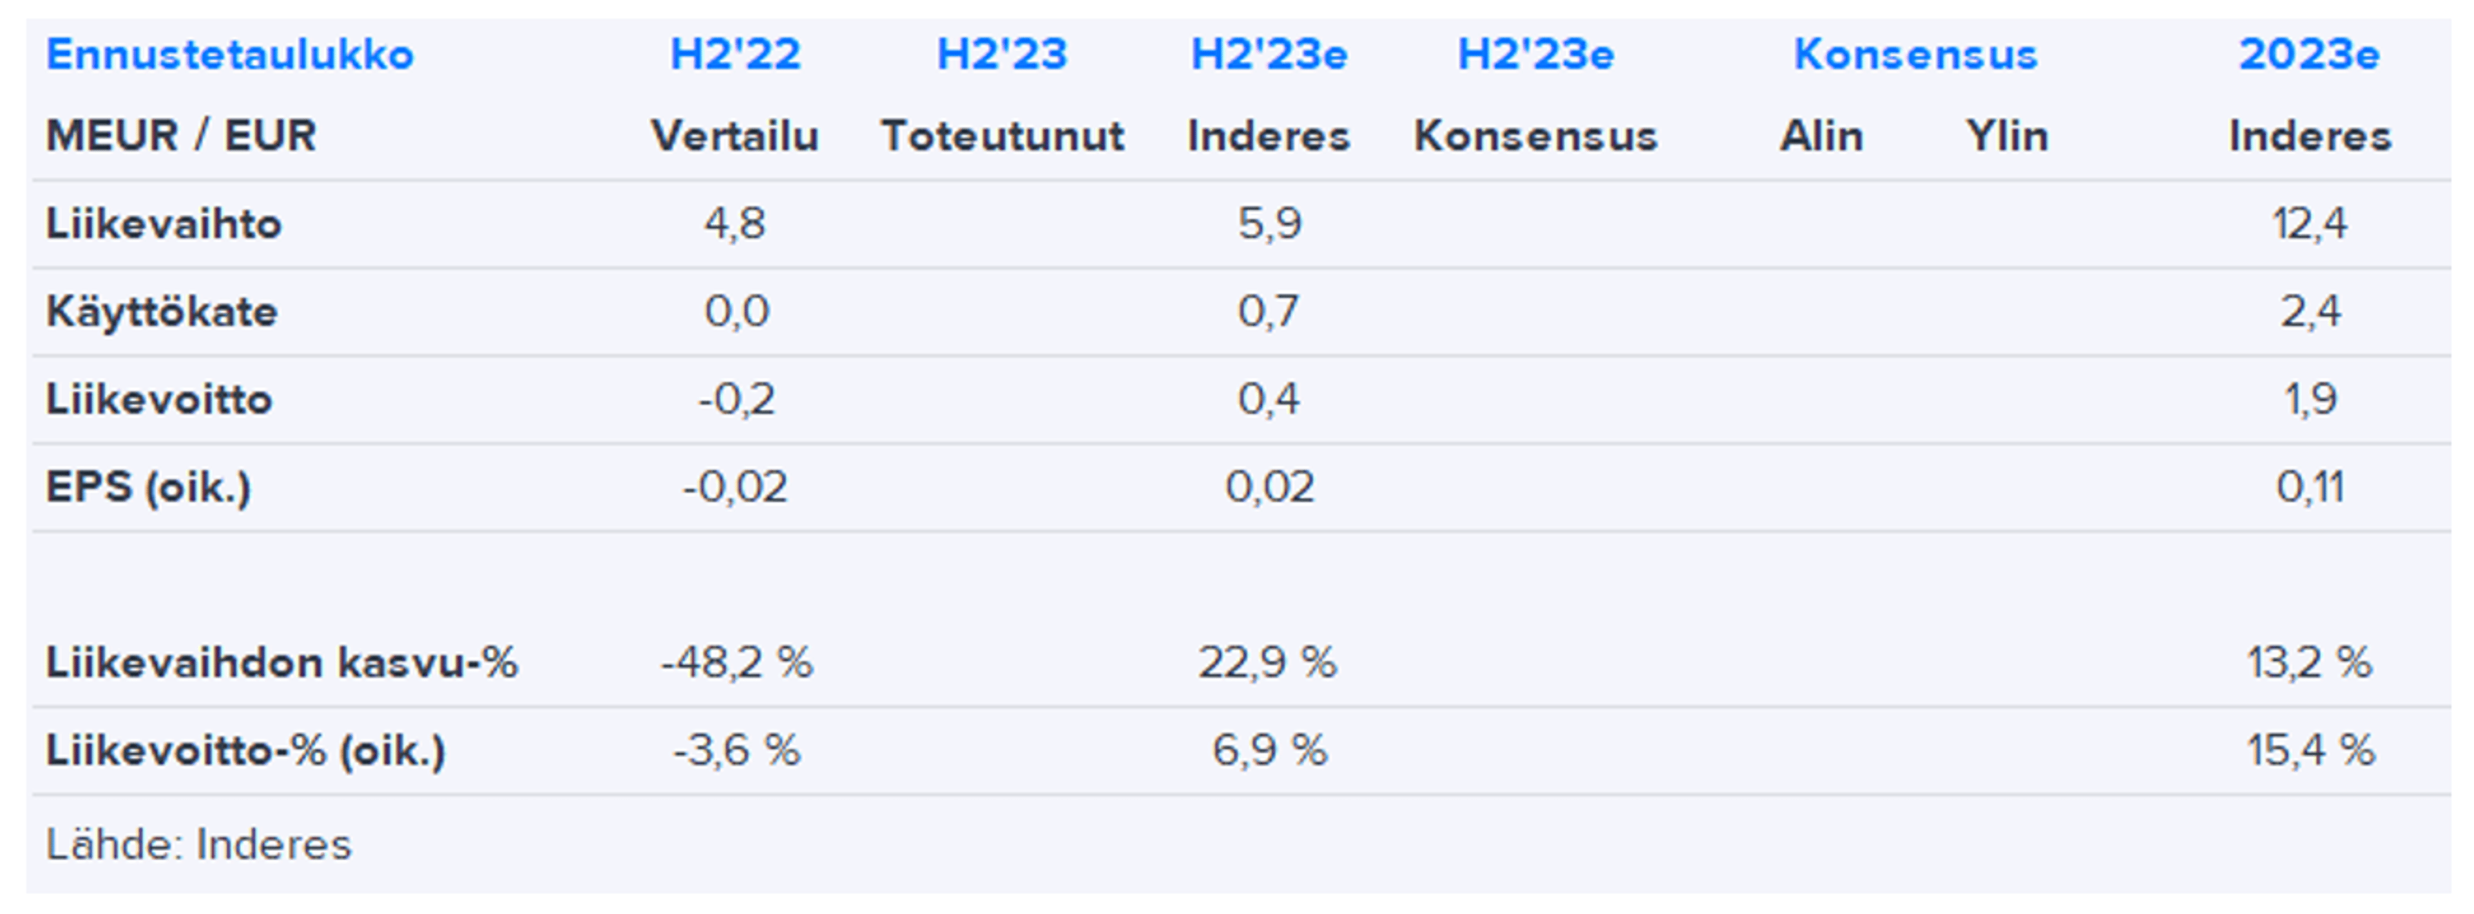The width and height of the screenshot is (2474, 914).
Task: Click the 2023e column header
Action: point(2309,55)
